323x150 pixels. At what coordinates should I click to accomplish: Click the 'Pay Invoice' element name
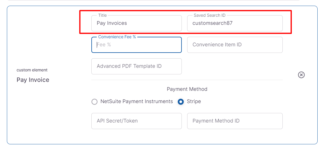tap(33, 80)
